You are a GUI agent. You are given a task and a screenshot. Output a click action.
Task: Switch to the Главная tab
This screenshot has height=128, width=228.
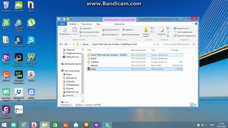pos(73,24)
